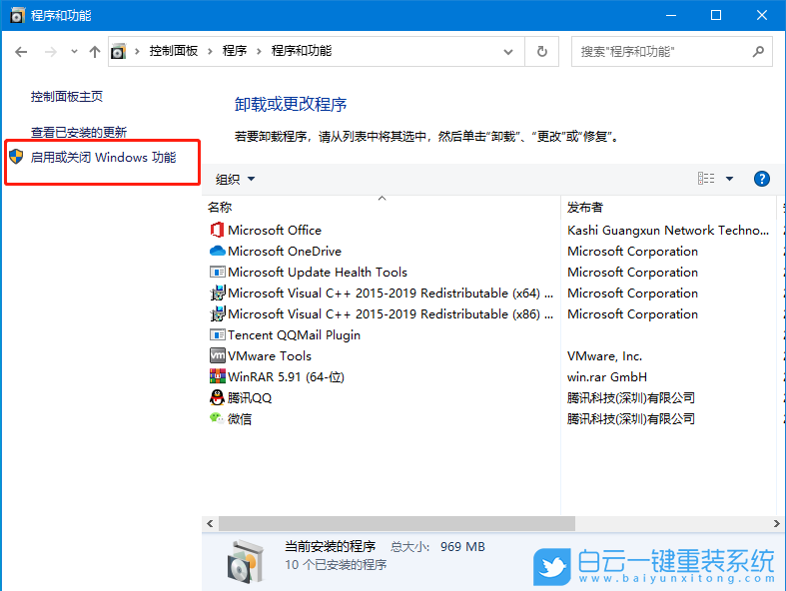
Task: Maximize the 程序和功能 window
Action: point(716,15)
